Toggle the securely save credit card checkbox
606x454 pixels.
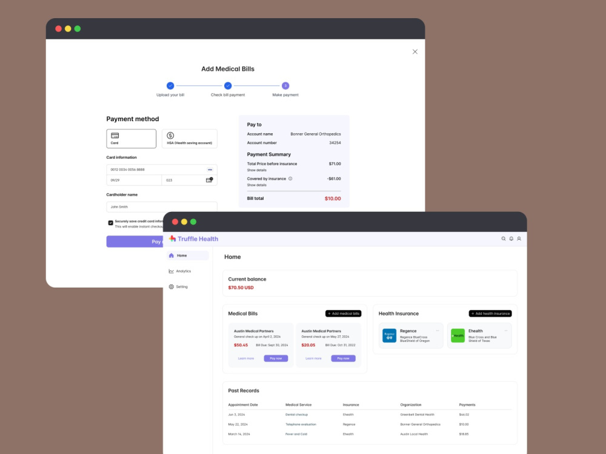pos(110,223)
